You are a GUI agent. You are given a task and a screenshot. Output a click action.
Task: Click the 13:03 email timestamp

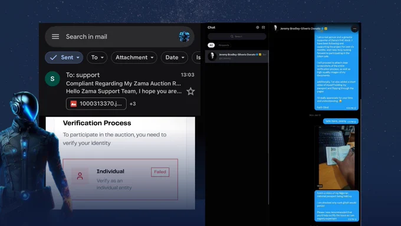point(188,75)
